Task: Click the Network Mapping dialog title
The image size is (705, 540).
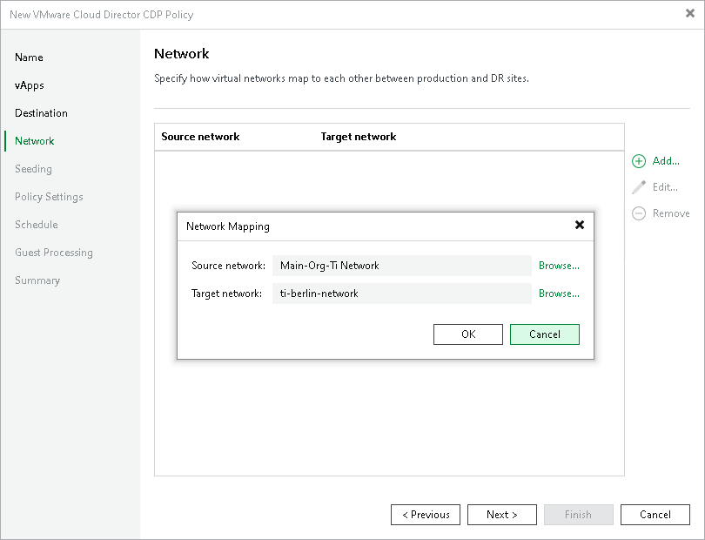Action: pyautogui.click(x=228, y=226)
